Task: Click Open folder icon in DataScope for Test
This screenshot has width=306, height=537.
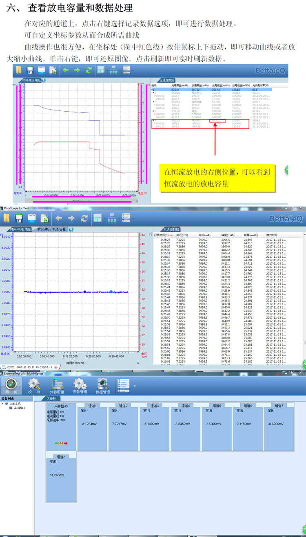Action: (7, 218)
